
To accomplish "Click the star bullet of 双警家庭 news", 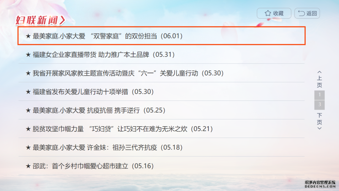I will [28, 36].
